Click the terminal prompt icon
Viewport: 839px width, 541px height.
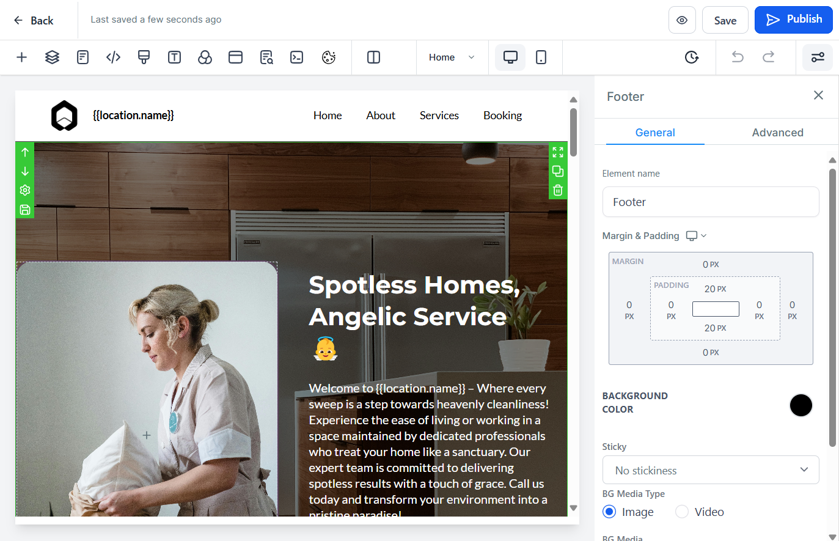point(296,57)
